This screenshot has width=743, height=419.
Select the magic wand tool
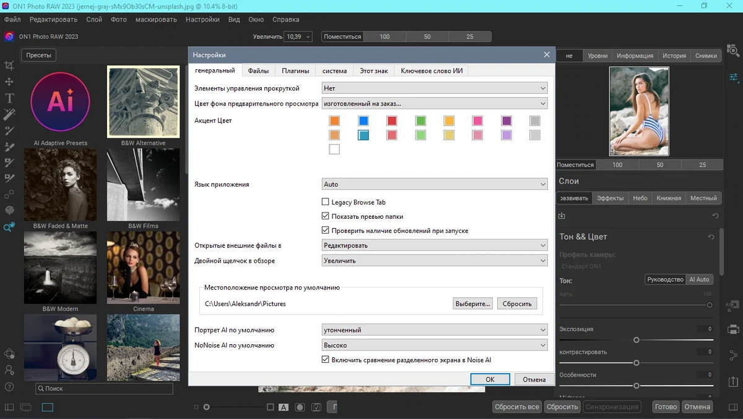[9, 114]
